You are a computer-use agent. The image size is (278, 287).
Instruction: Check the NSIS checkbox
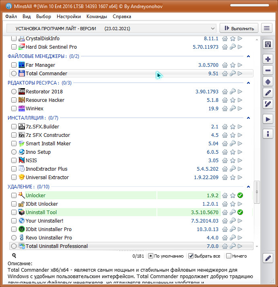(x=14, y=161)
